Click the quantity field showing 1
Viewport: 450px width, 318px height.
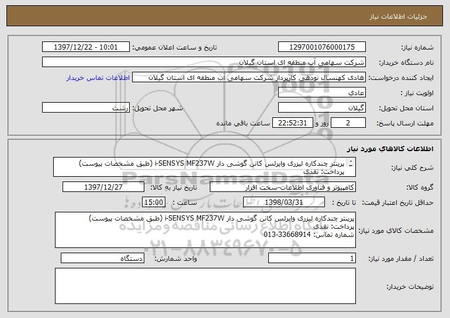click(x=312, y=258)
